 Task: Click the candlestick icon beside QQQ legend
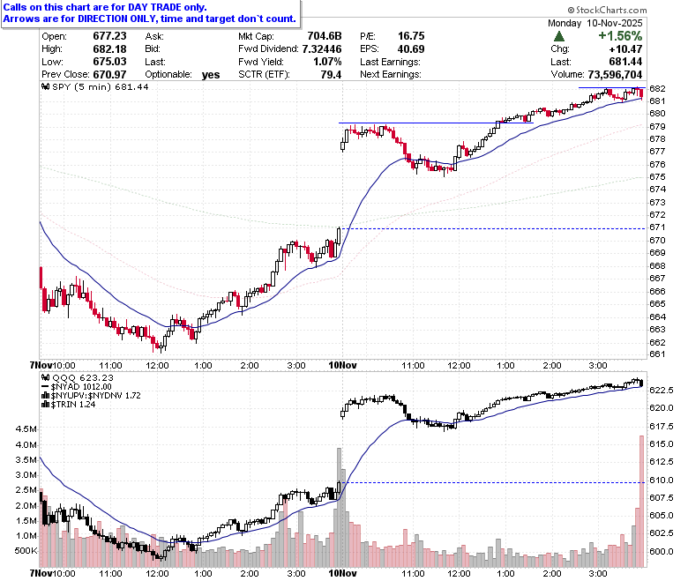pyautogui.click(x=45, y=377)
